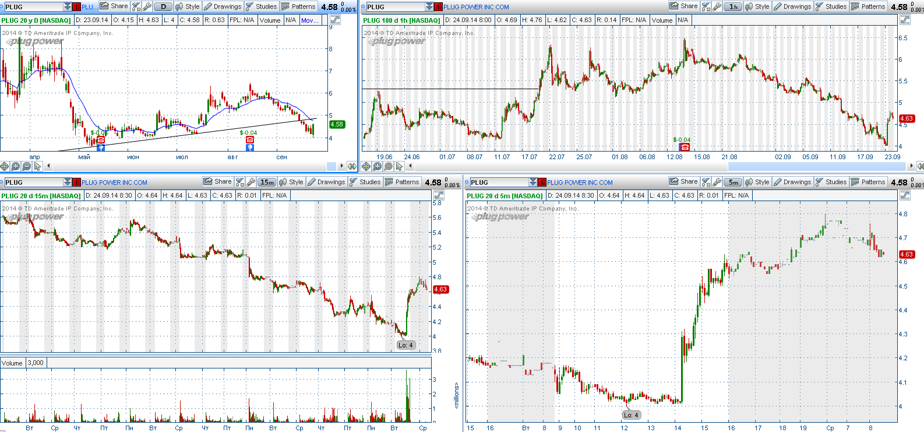Open the quick time frame tool in the daily chart
Viewport: 924px width, 432px height.
pos(136,6)
